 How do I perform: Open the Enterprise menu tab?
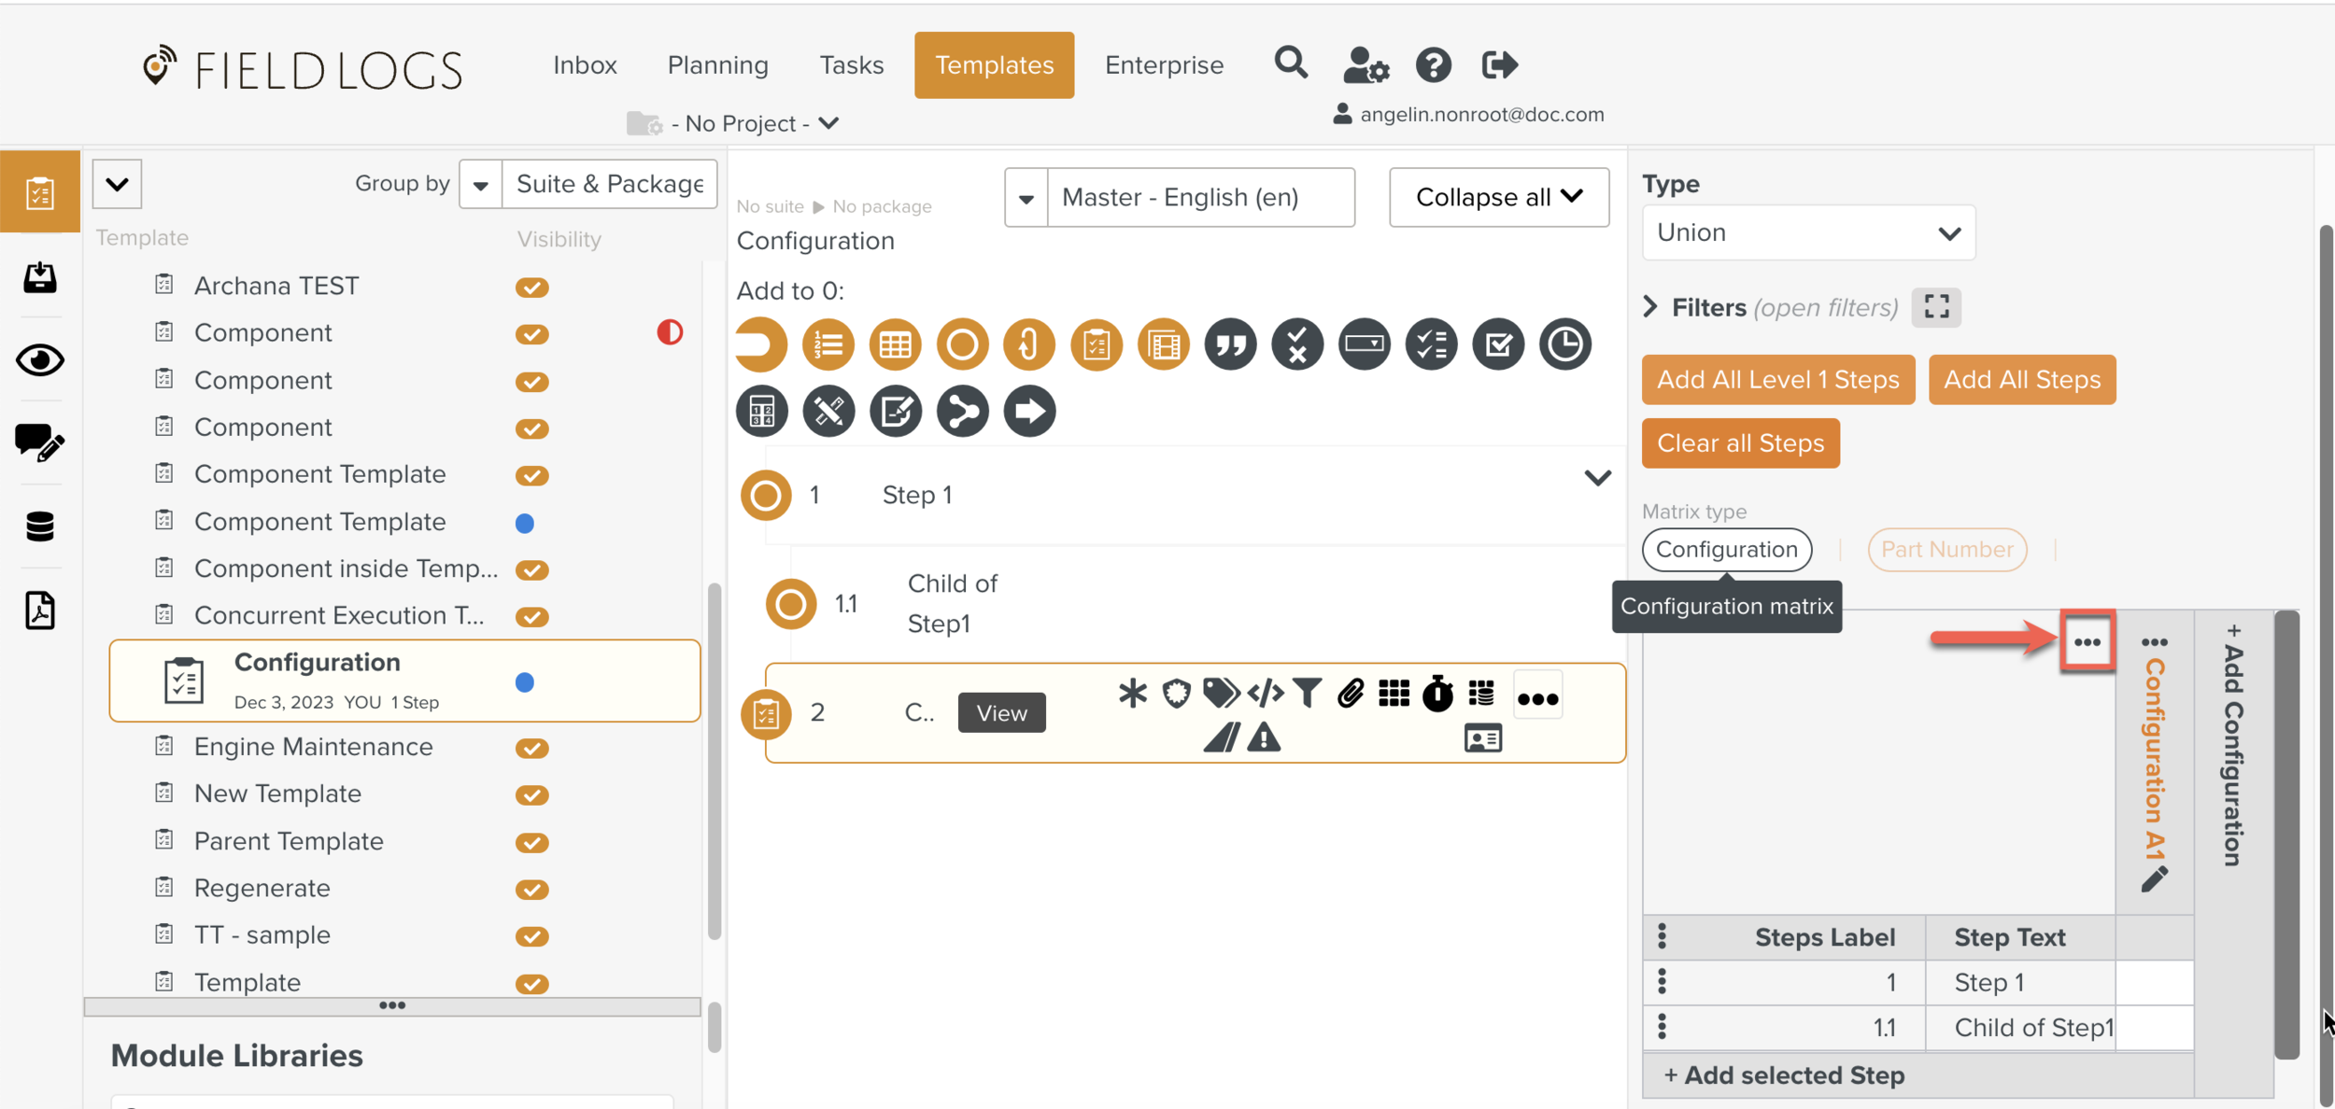1164,65
